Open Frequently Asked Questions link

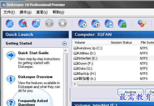[33, 103]
